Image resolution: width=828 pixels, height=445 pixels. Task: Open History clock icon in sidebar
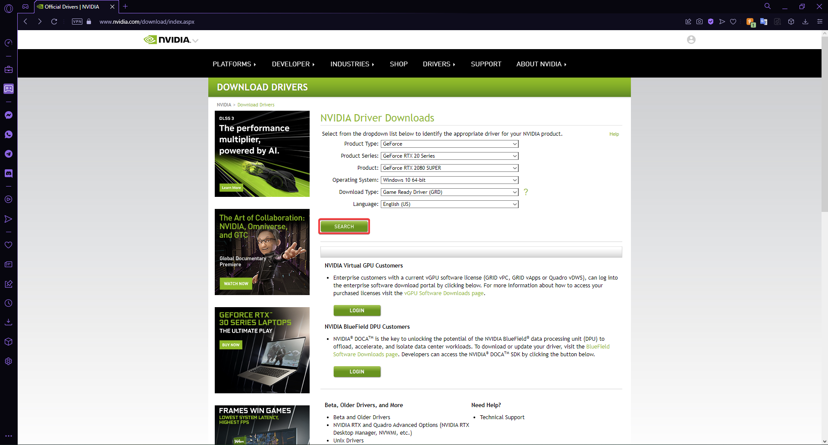(x=9, y=303)
